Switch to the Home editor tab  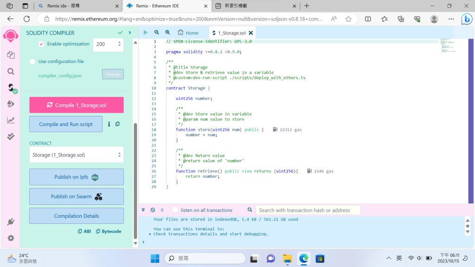click(x=188, y=33)
